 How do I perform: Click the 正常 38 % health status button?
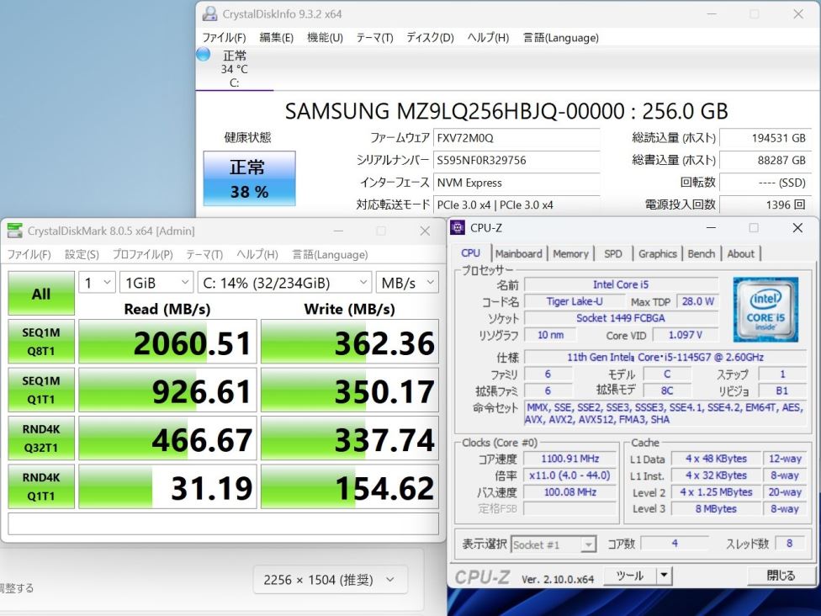tap(249, 178)
